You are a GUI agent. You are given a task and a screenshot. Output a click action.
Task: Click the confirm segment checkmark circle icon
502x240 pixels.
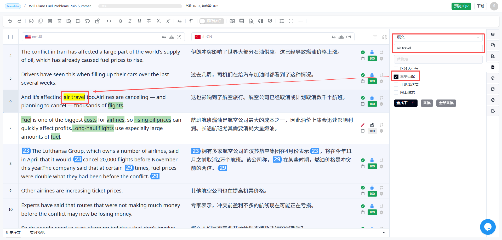click(x=31, y=21)
